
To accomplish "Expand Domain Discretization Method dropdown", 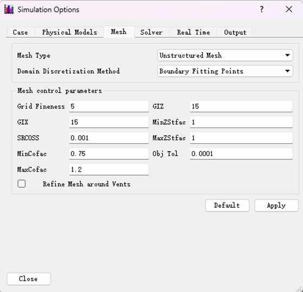I will click(x=225, y=72).
